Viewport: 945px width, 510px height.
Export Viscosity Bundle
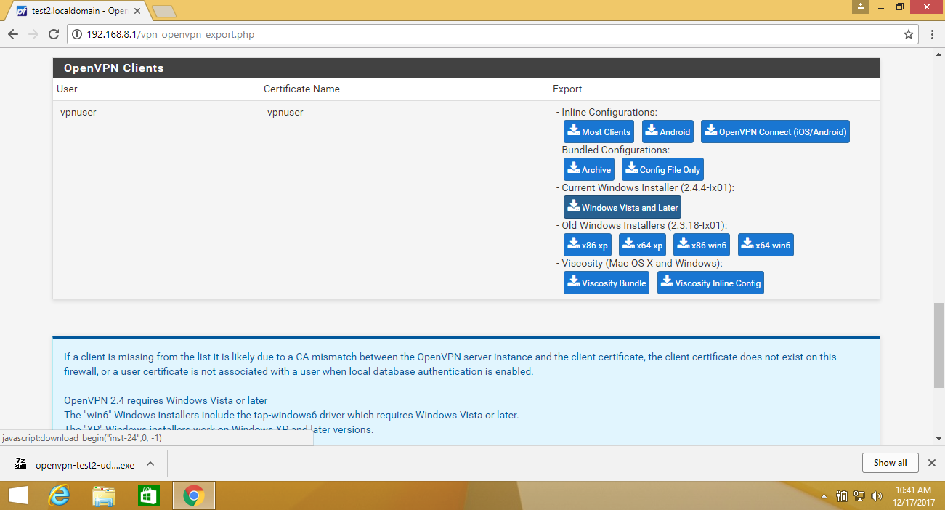(x=607, y=283)
